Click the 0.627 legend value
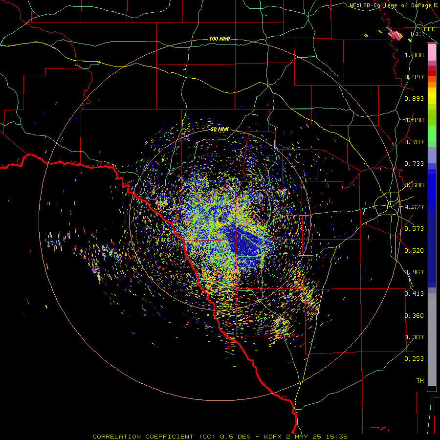Image resolution: width=440 pixels, height=440 pixels. click(414, 207)
